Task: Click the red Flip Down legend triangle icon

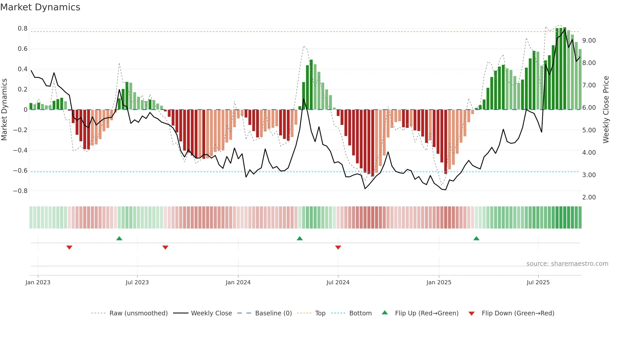Action: coord(471,314)
